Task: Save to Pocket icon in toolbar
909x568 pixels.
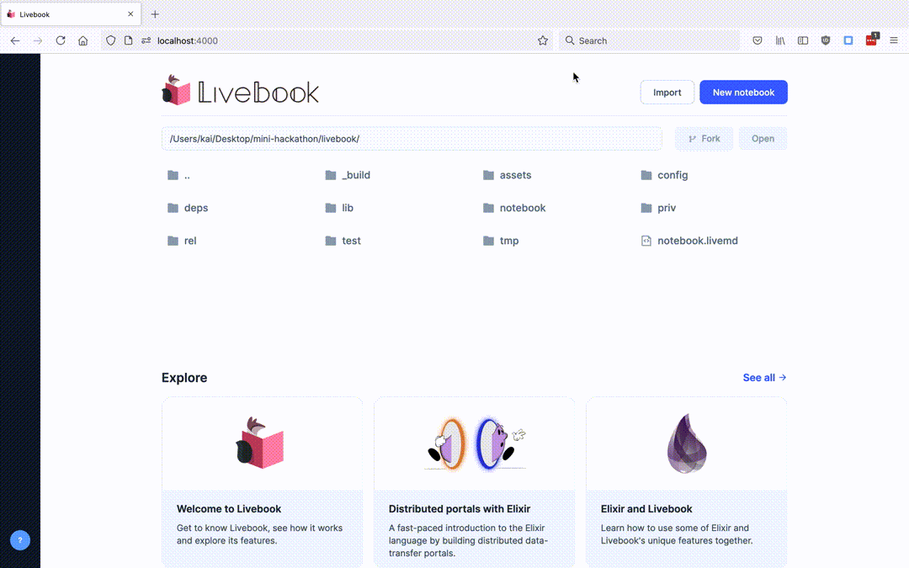Action: 757,40
